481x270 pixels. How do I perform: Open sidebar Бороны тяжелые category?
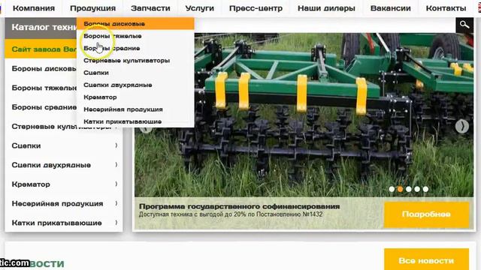pyautogui.click(x=44, y=88)
